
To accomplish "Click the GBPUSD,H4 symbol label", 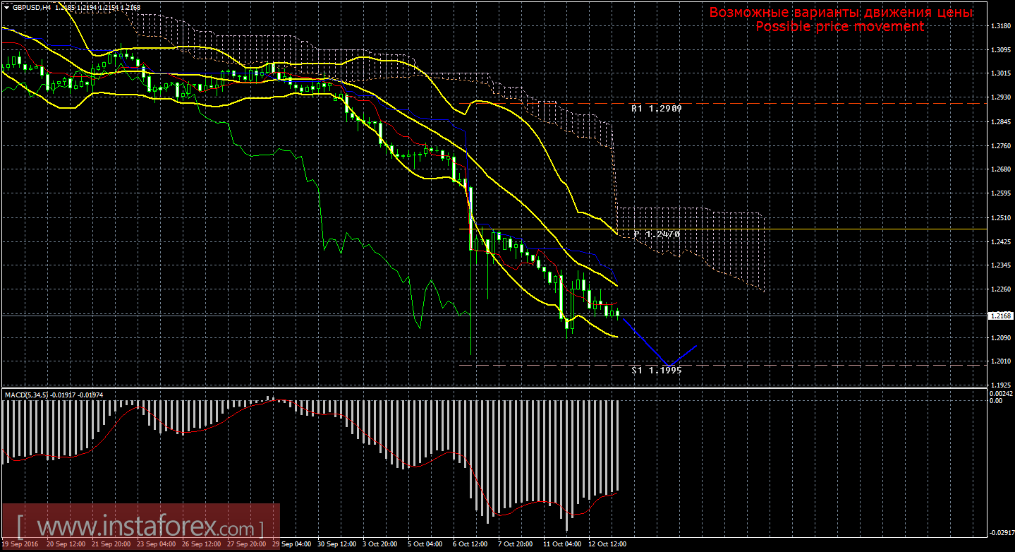I will coord(32,7).
